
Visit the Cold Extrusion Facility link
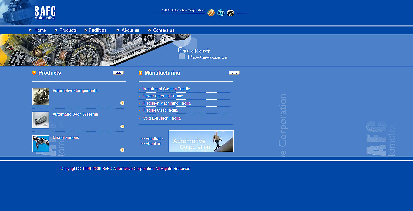click(162, 118)
